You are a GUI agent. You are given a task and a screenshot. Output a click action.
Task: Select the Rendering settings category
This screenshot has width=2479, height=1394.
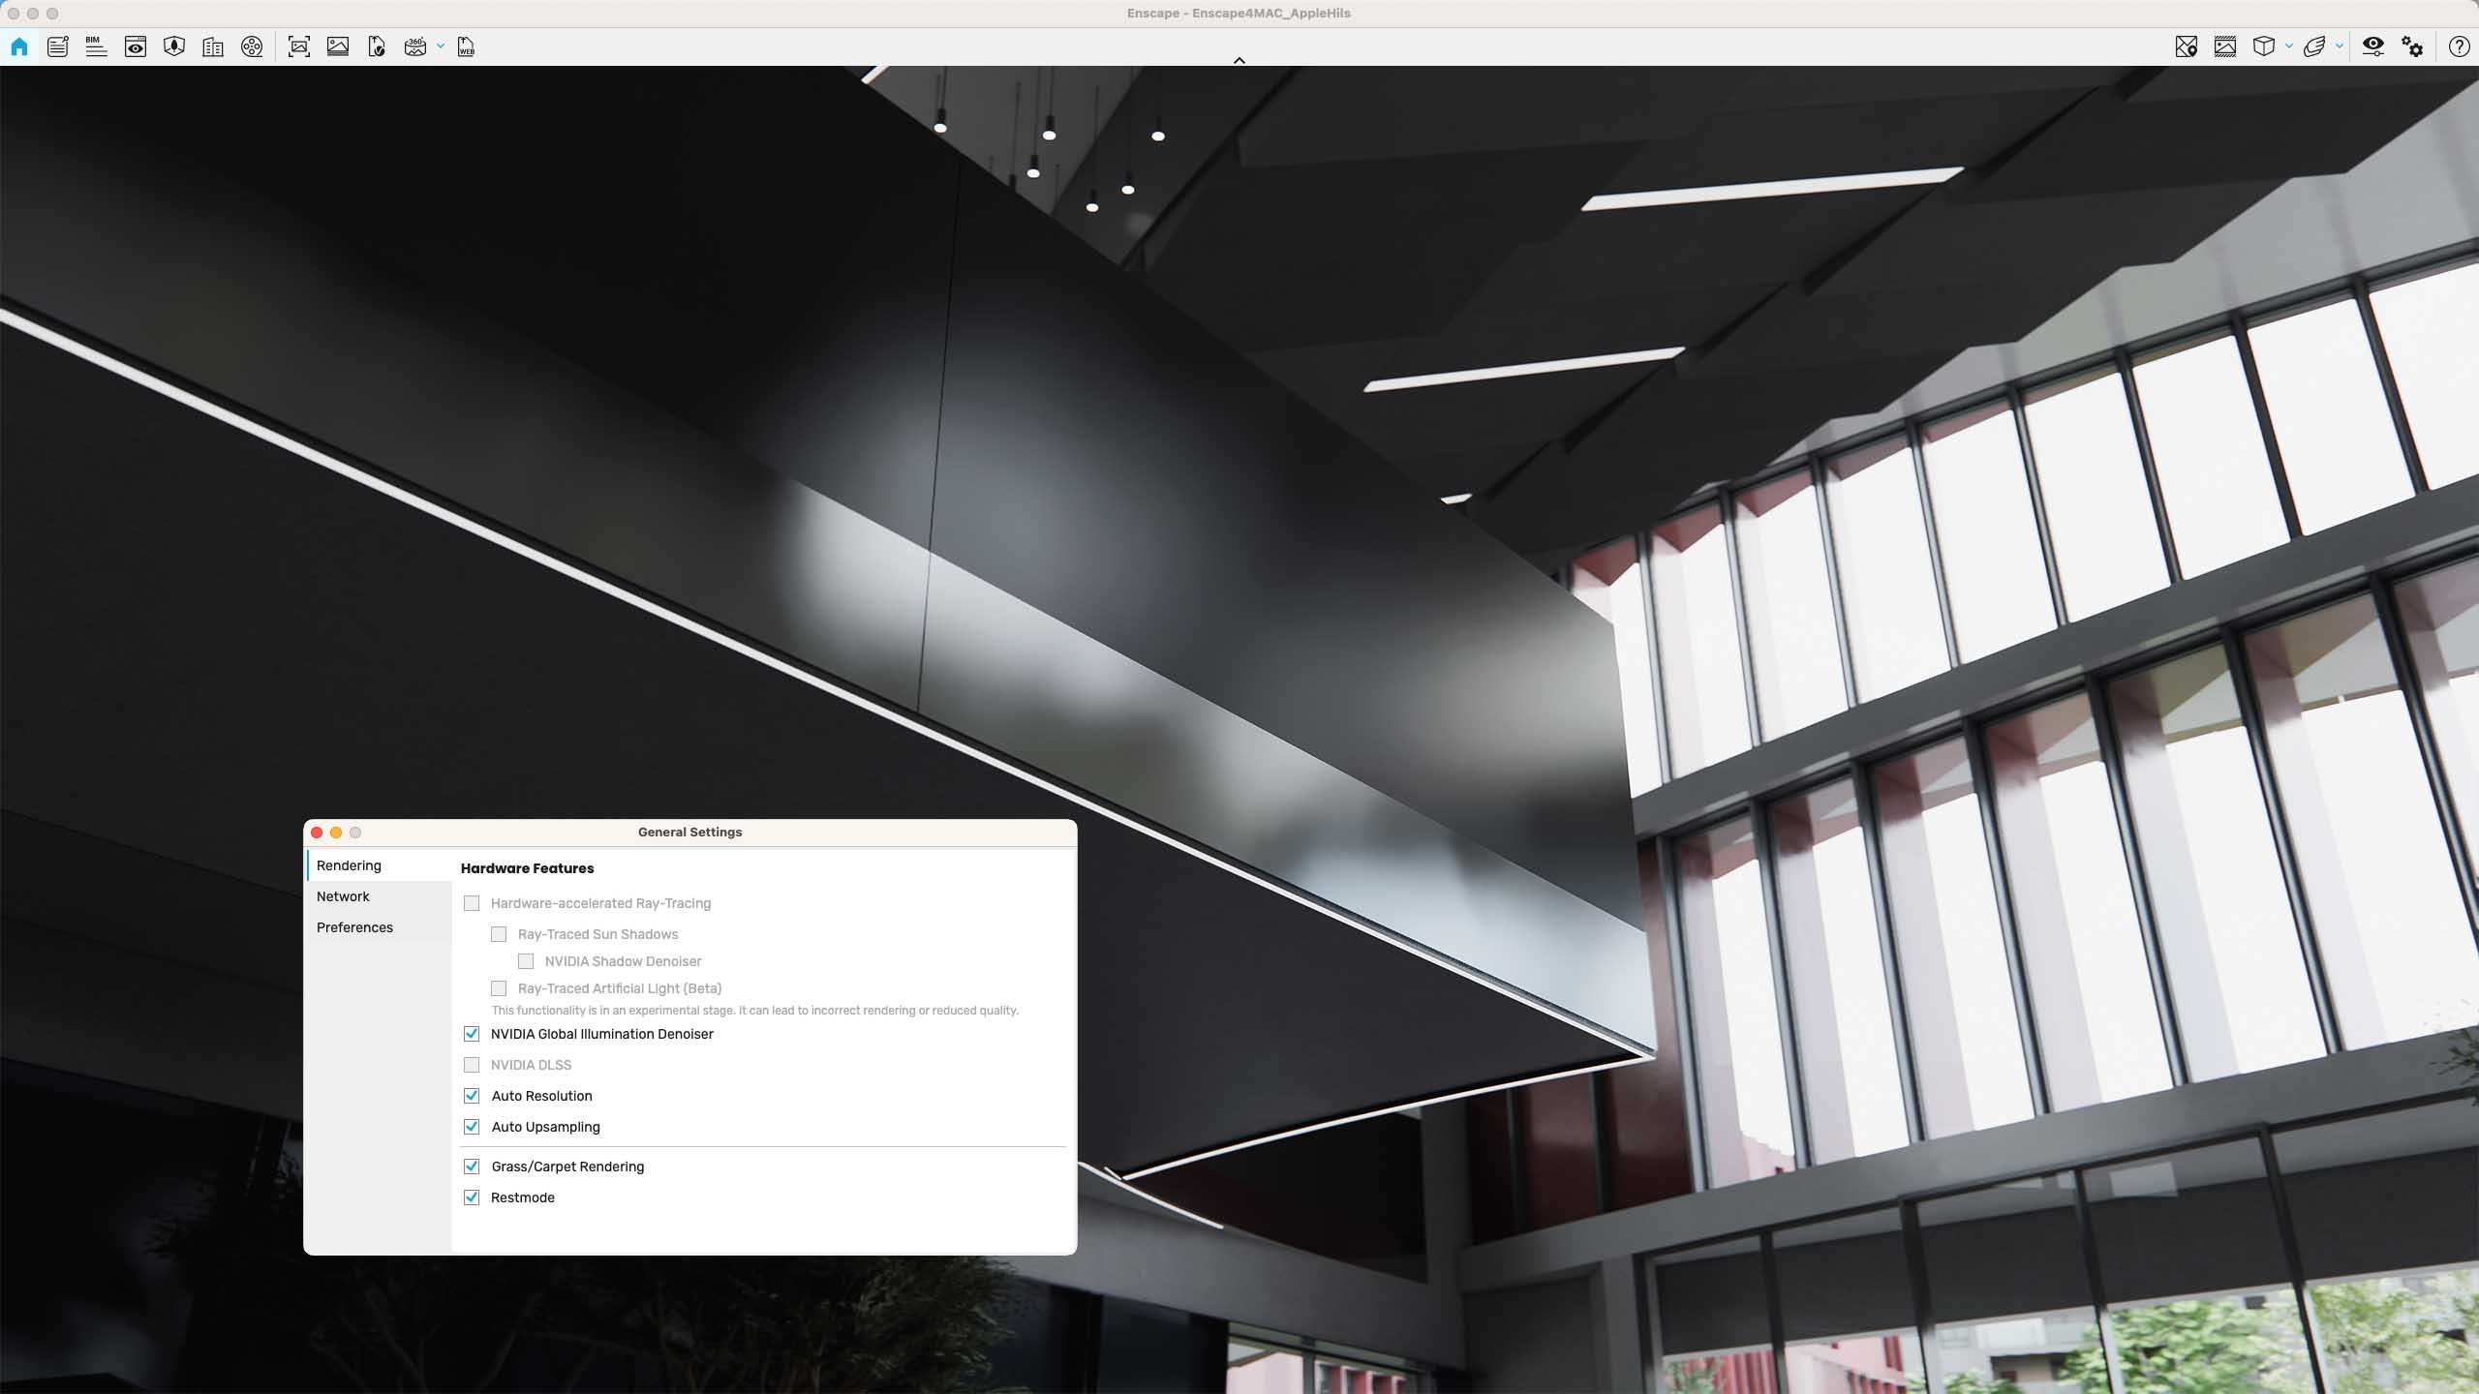pyautogui.click(x=349, y=864)
